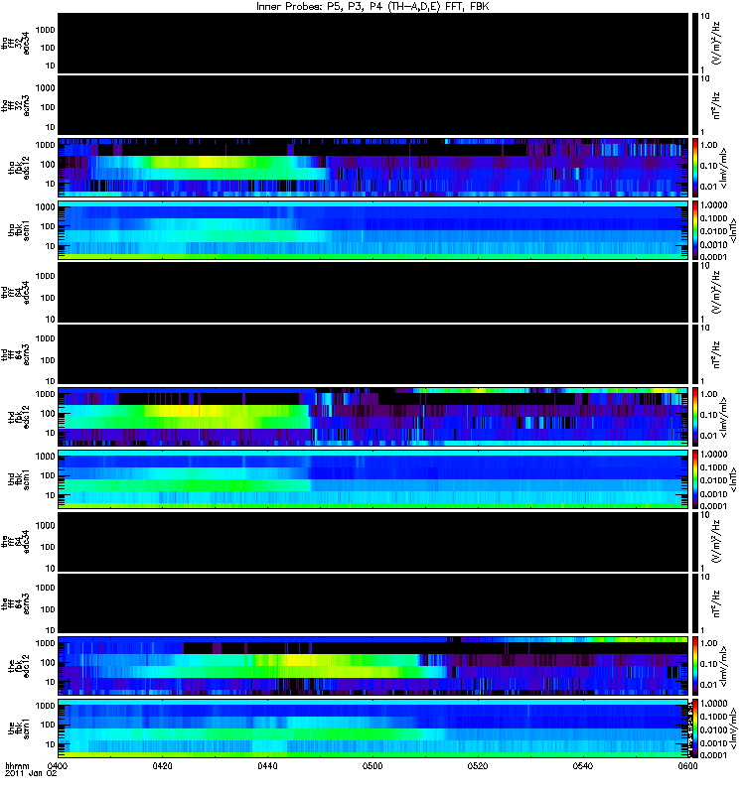Click the 0540 time axis label
The height and width of the screenshot is (794, 745).
583,765
